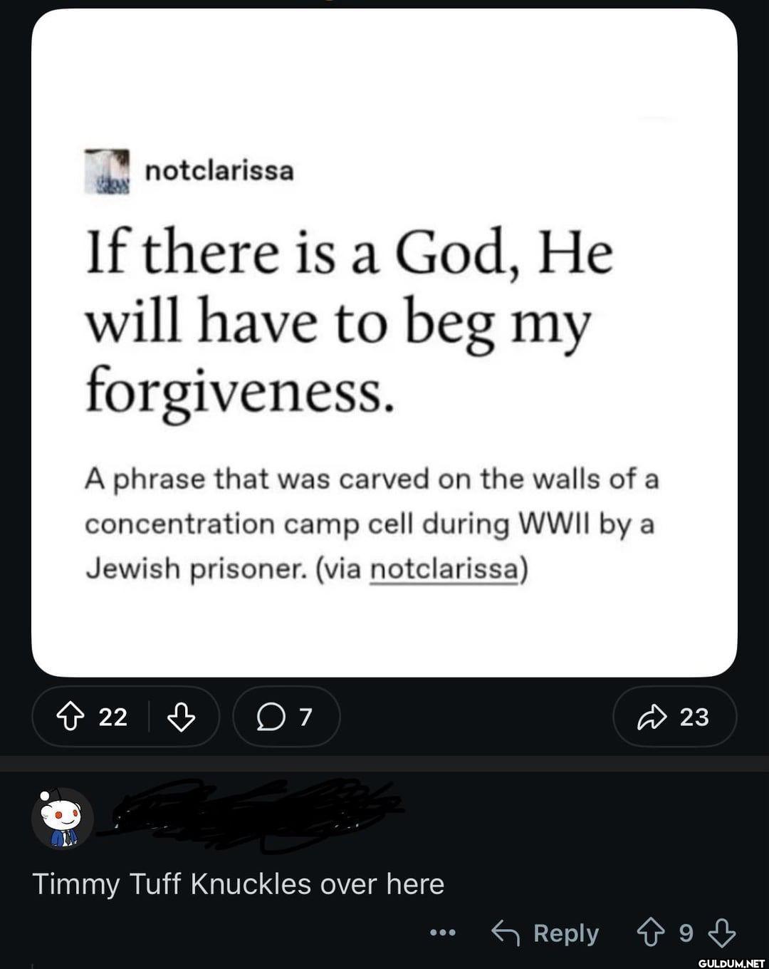Open the comment's three-dot options menu
This screenshot has width=769, height=969.
pos(442,933)
